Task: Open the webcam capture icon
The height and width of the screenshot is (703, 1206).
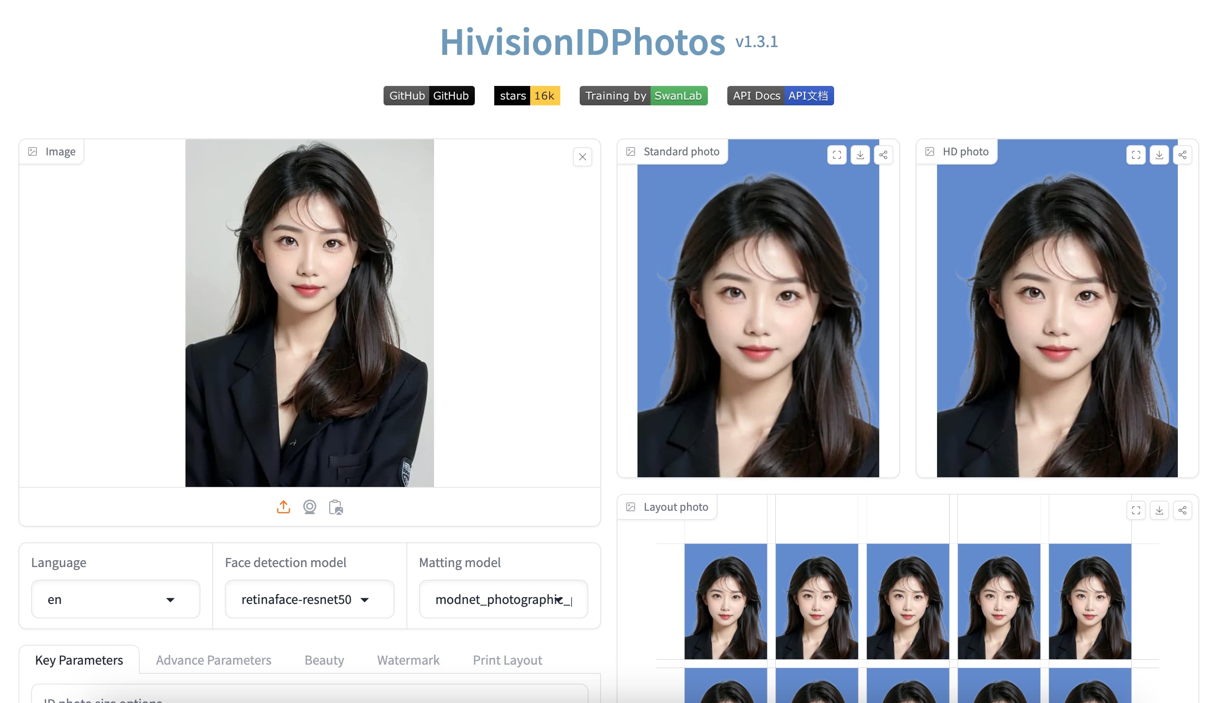Action: [x=310, y=507]
